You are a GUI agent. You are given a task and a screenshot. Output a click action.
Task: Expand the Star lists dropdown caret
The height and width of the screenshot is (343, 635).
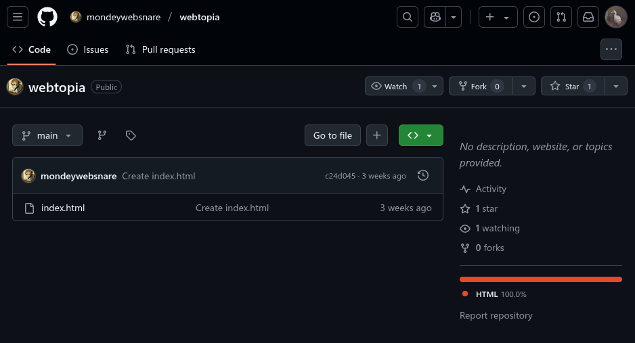(616, 86)
